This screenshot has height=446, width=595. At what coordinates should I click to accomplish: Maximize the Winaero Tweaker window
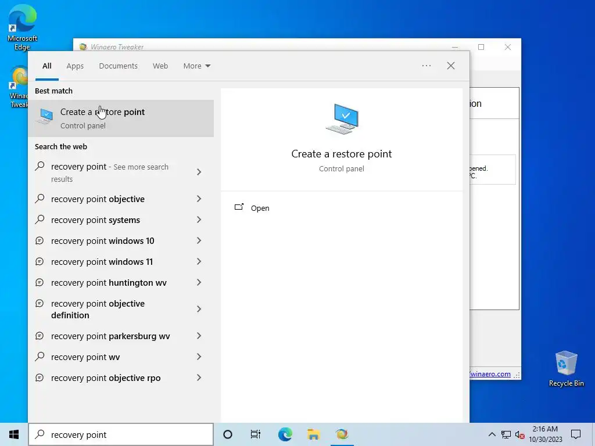pyautogui.click(x=481, y=47)
